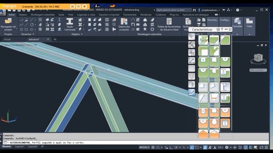Open the Camadas layers panel button
The image size is (273, 153).
[237, 23]
